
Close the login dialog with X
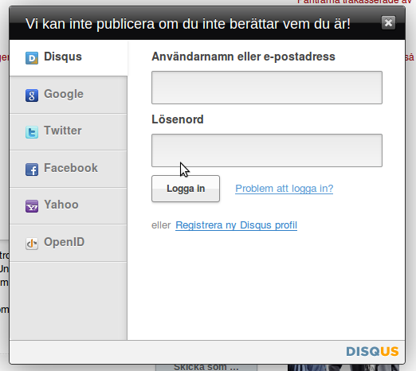[388, 22]
